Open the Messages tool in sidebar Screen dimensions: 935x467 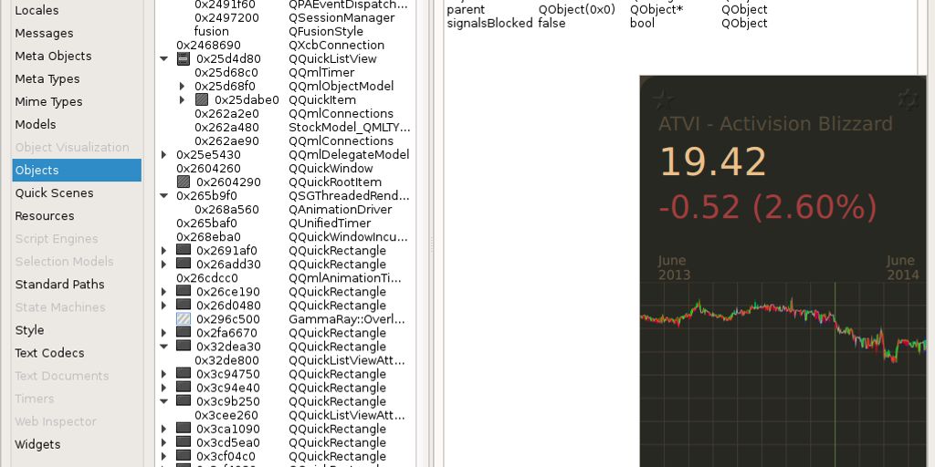tap(77, 34)
